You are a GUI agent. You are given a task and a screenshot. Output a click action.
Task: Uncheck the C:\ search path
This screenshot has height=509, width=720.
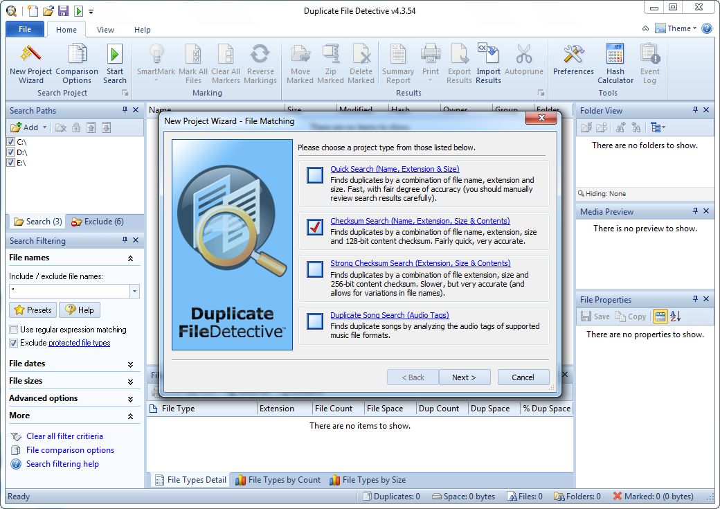pyautogui.click(x=11, y=142)
